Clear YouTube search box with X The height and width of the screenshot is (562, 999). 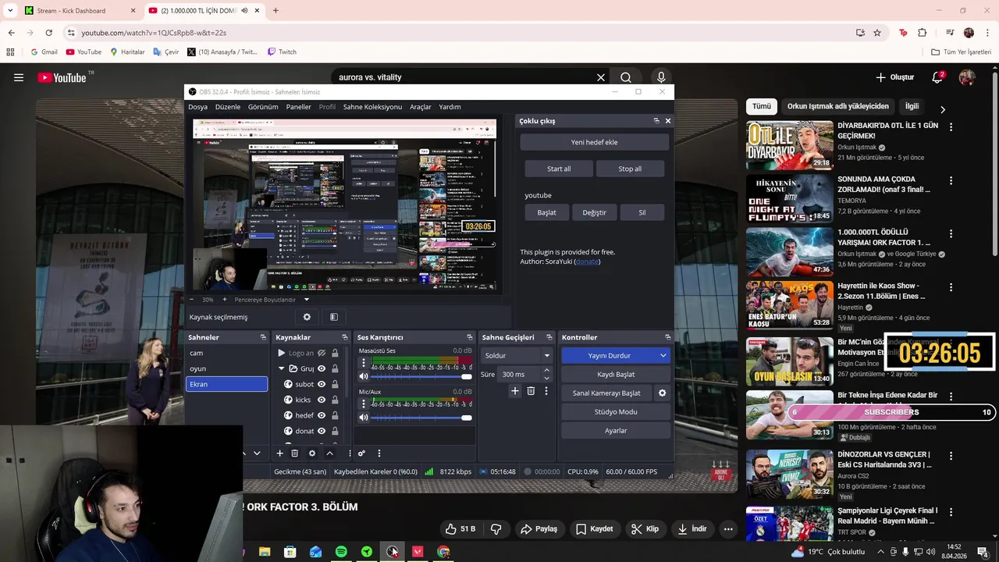coord(601,77)
